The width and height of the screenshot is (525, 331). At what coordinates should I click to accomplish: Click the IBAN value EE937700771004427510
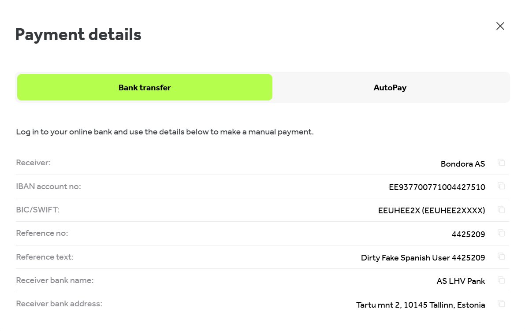pos(437,187)
